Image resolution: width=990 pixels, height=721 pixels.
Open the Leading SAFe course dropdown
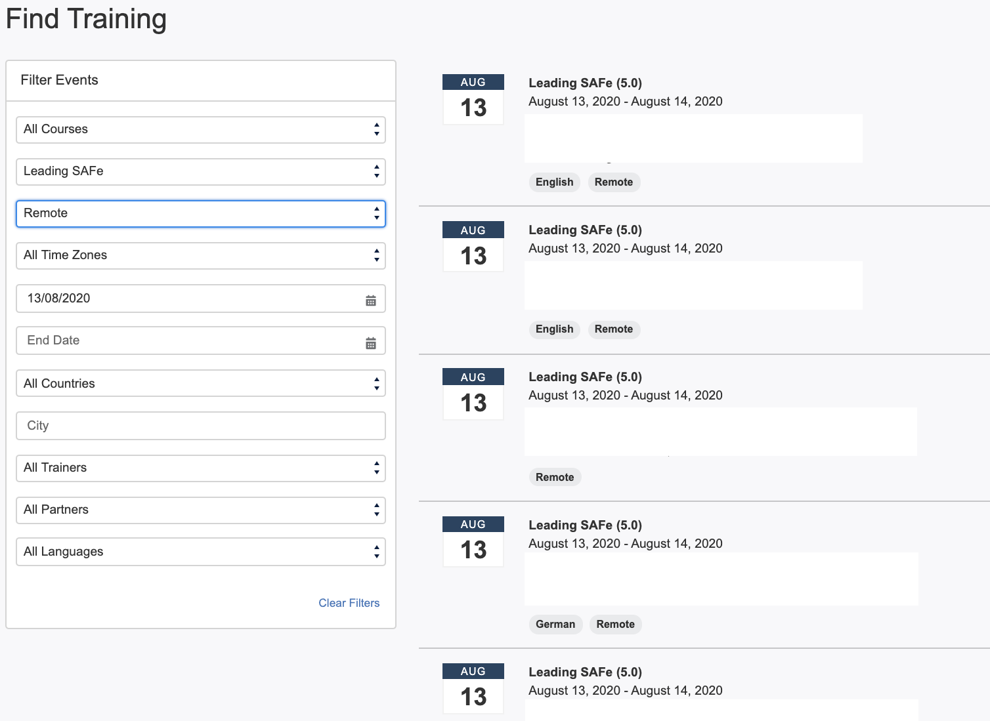click(x=200, y=172)
